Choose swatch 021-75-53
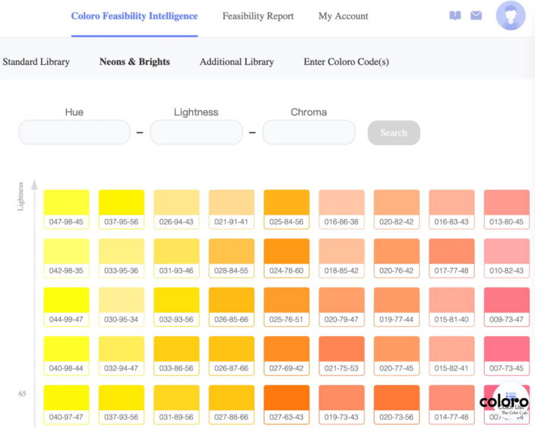535x428 pixels. point(342,356)
